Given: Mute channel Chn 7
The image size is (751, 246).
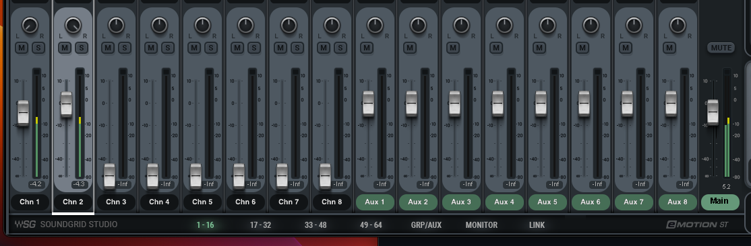Looking at the screenshot, I should [280, 48].
